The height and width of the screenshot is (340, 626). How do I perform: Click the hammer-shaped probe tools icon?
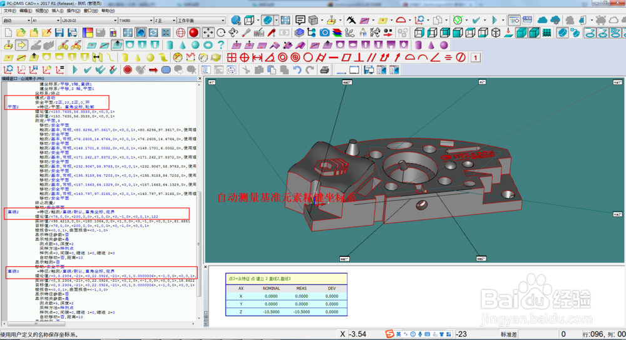click(351, 20)
